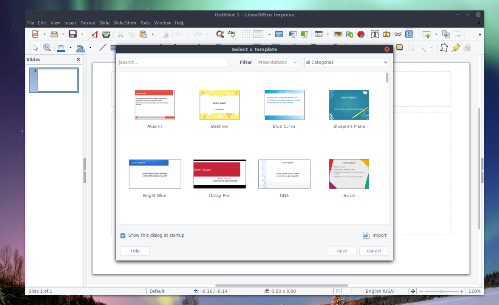
Task: Run the spelling checker
Action: [x=231, y=34]
